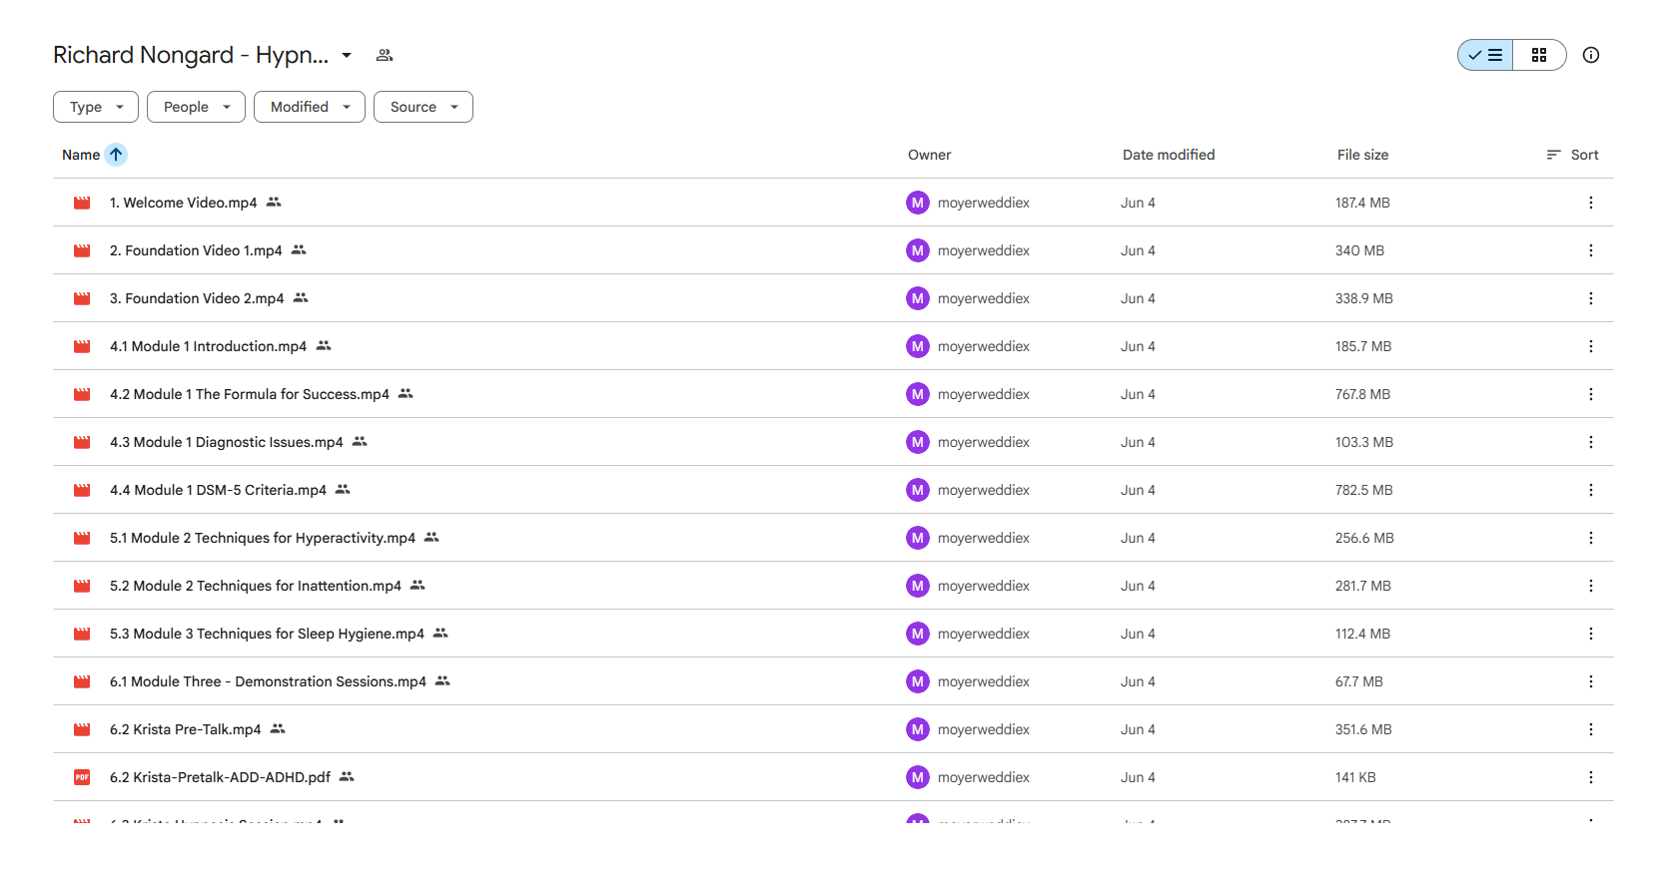This screenshot has width=1670, height=870.
Task: Open more actions for 6.2 Krista Pre-Talk.mp4
Action: pyautogui.click(x=1591, y=729)
